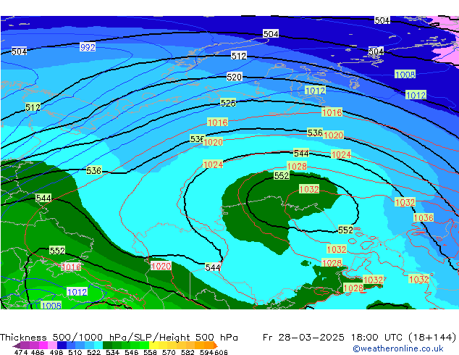Select the cyan legend swatch above 522

pos(98,345)
